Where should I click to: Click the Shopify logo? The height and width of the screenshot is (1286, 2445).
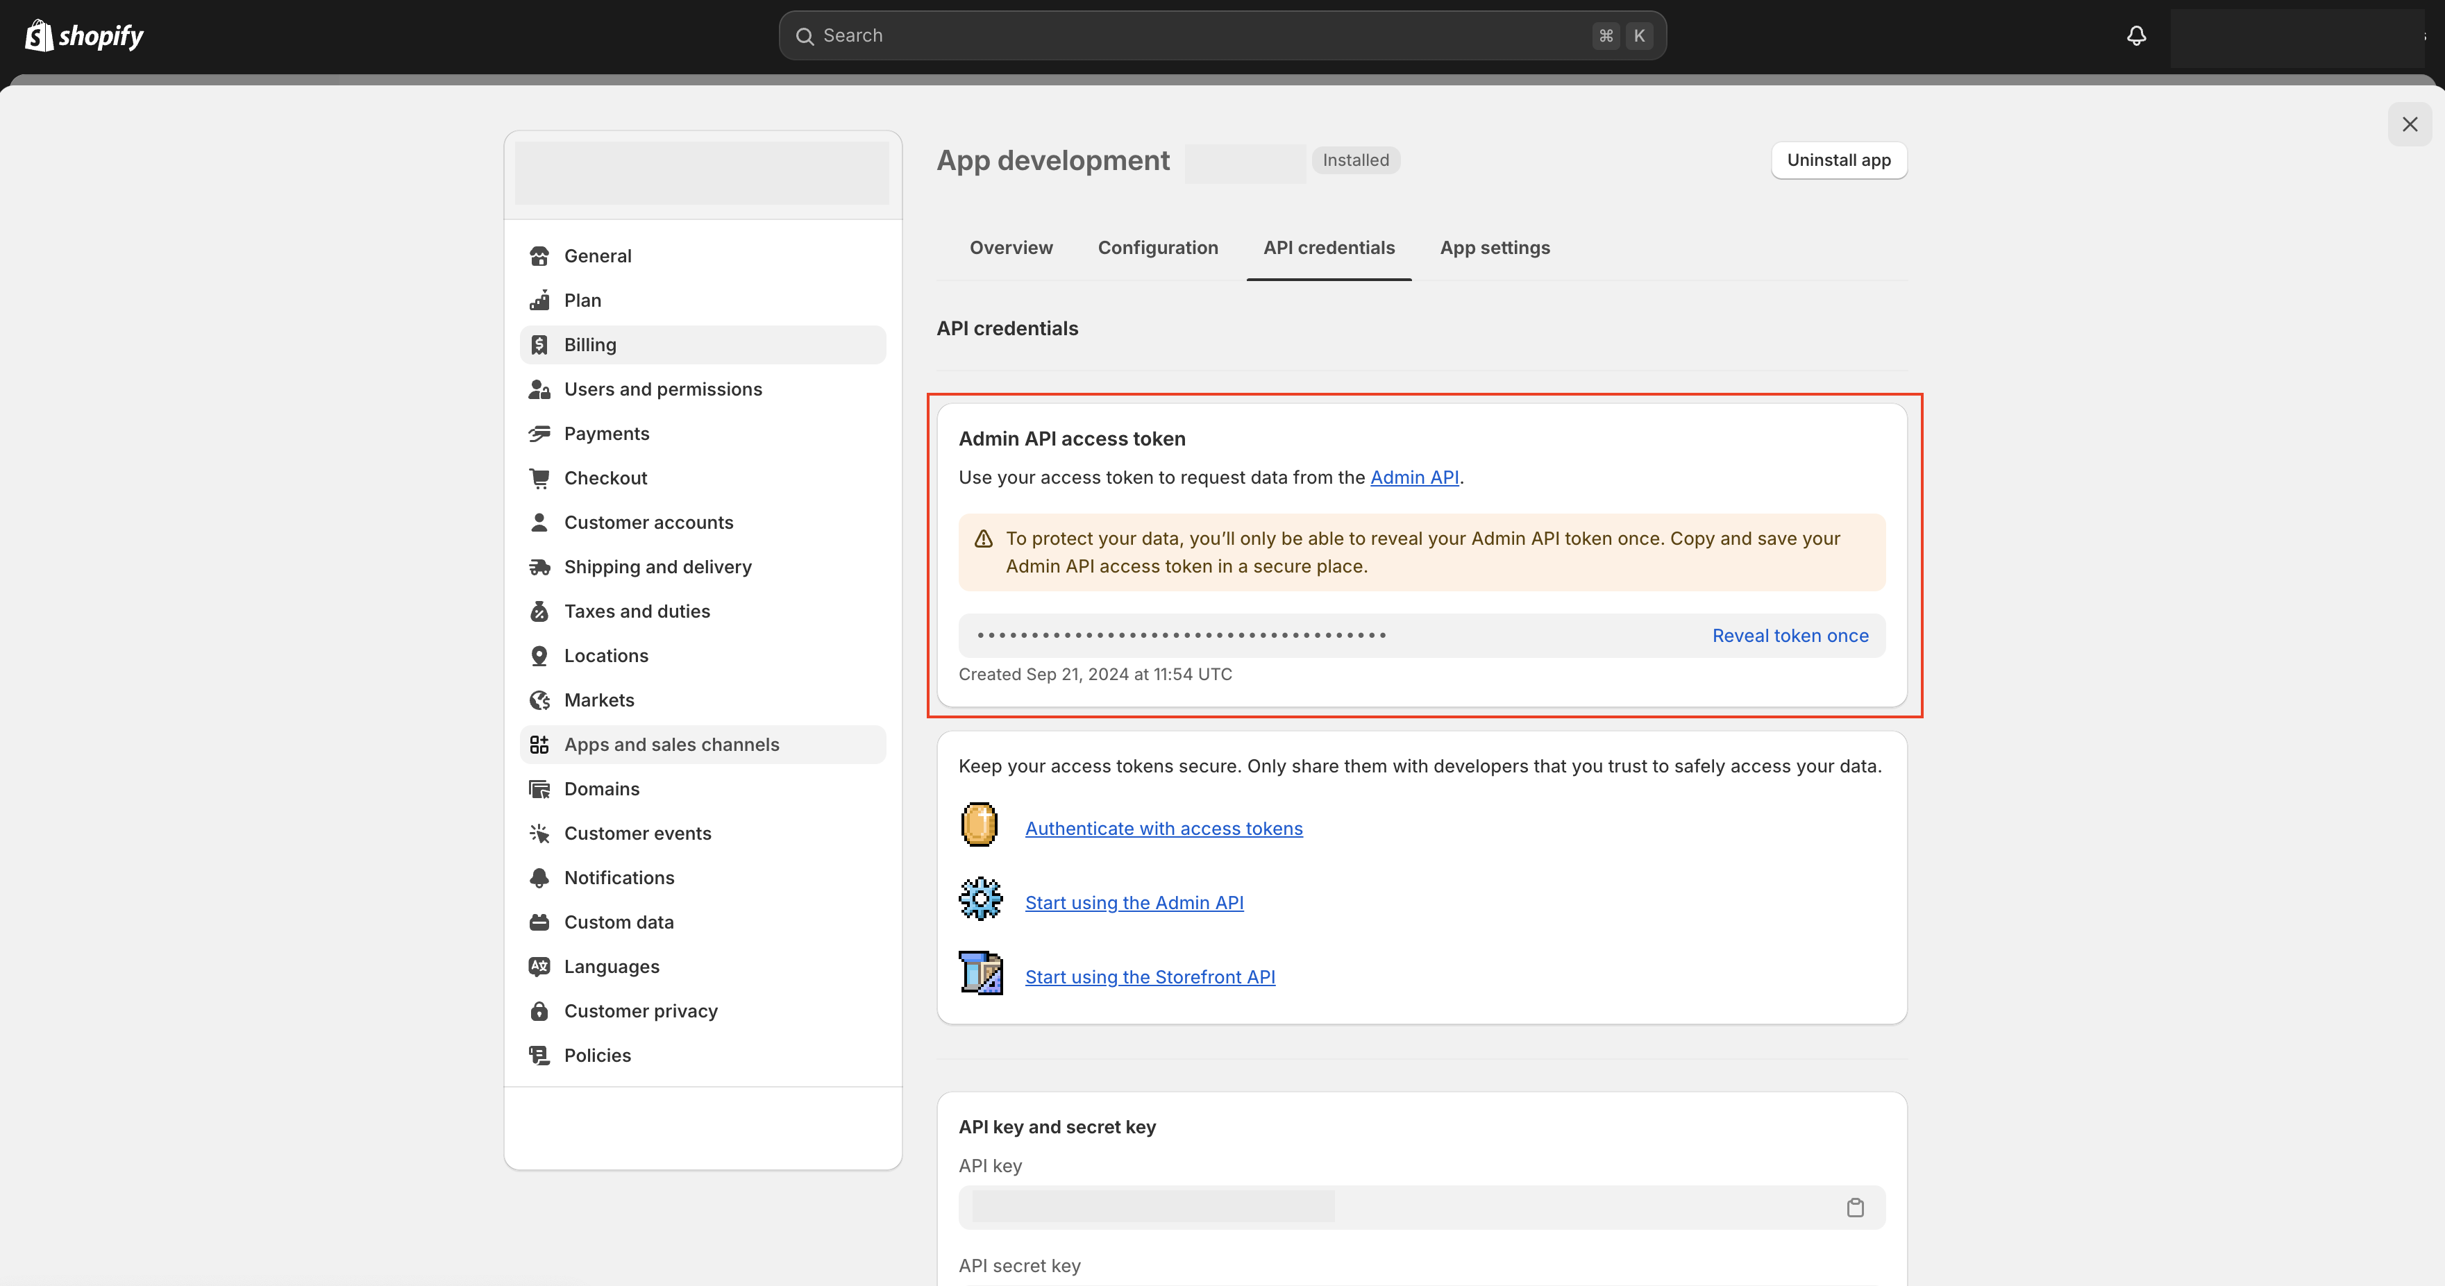click(x=83, y=36)
